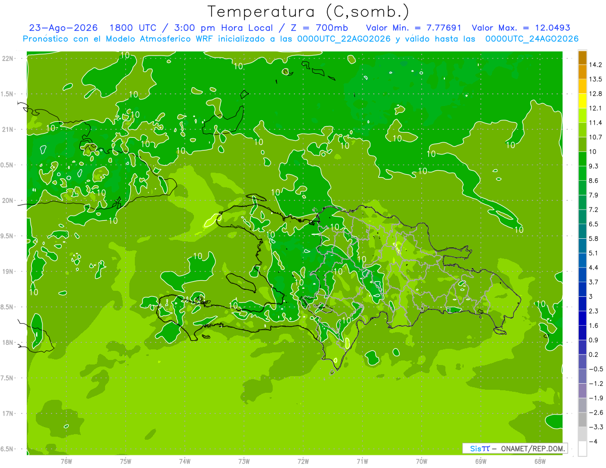Click the "21N" latitude axis label
This screenshot has height=468, width=606.
coord(8,129)
